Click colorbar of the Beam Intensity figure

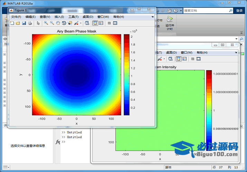(209, 110)
